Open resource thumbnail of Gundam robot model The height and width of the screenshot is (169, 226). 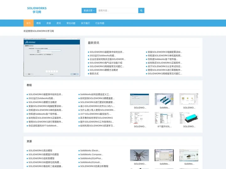click(139, 155)
